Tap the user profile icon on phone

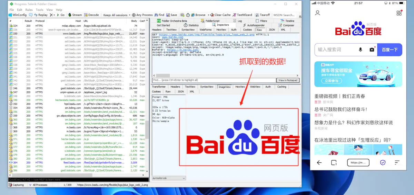(318, 13)
